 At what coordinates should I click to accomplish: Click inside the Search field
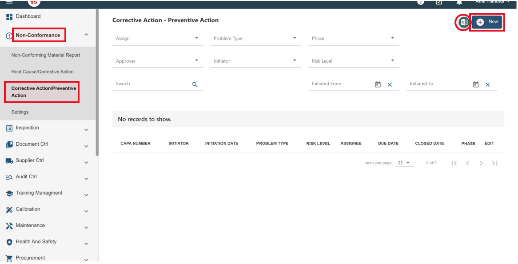pyautogui.click(x=147, y=84)
